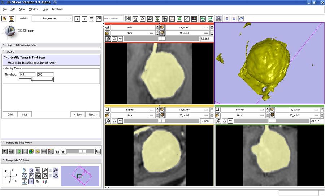Click the undo arrow in the toolbar
Viewport: 325px width, 196px height.
coord(203,19)
